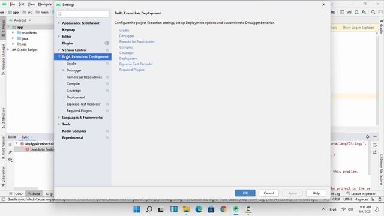Screen dimensions: 384x216
Task: Open the Navigate menu
Action: 45,4
